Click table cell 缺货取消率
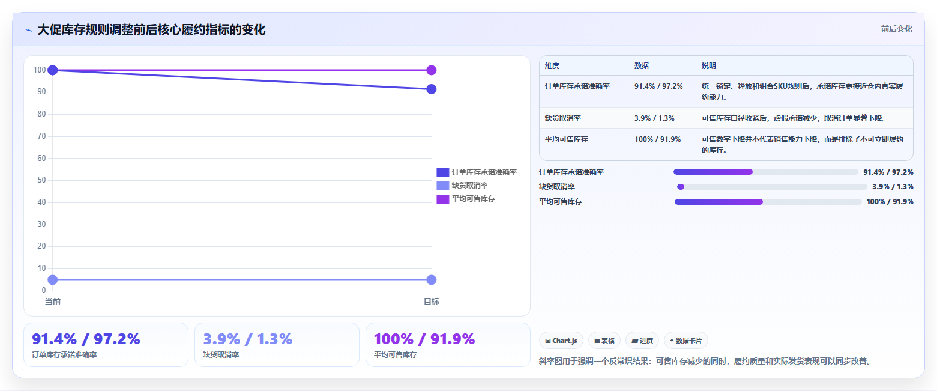 click(x=563, y=118)
